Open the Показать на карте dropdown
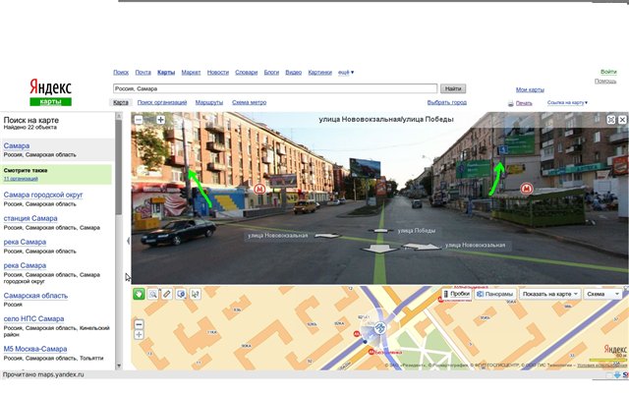 pyautogui.click(x=550, y=294)
